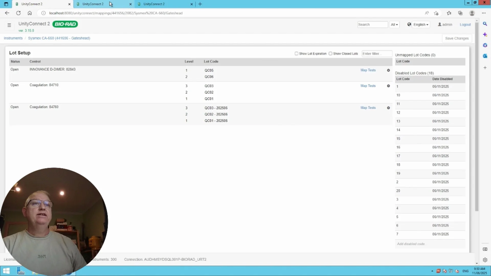Enable Show Lot Expiration checkbox
This screenshot has width=491, height=276.
[x=296, y=54]
